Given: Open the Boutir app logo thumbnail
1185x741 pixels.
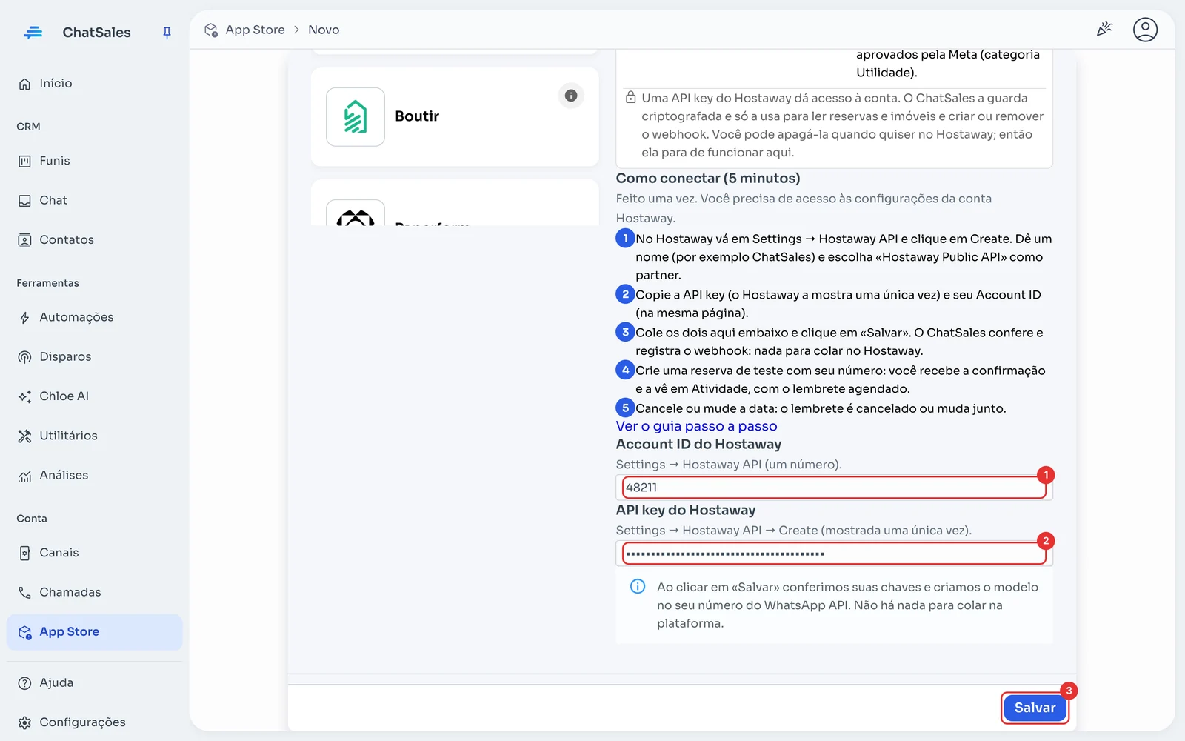Looking at the screenshot, I should point(355,117).
